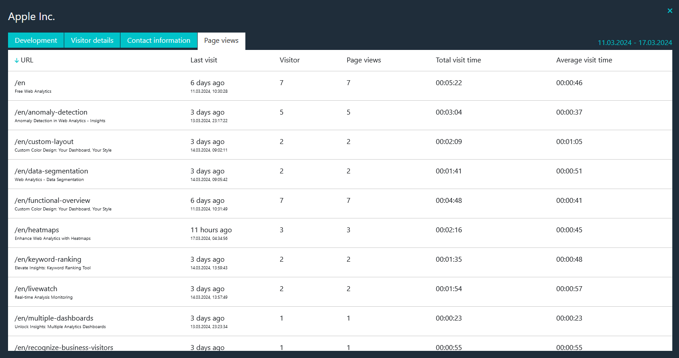The image size is (679, 358).
Task: Sort by the Visitor column header
Action: click(290, 60)
